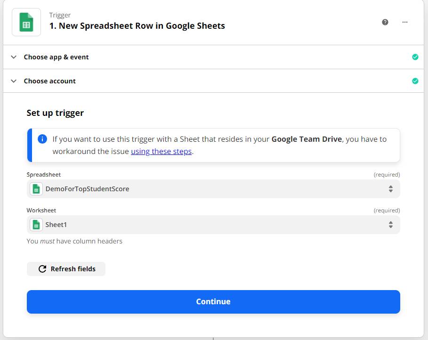Viewport: 428px width, 340px height.
Task: Click the Sheets icon in Spreadsheet field
Action: pos(36,189)
